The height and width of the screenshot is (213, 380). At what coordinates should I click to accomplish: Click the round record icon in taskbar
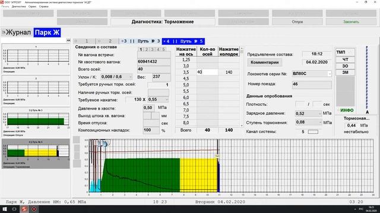[x=34, y=209]
